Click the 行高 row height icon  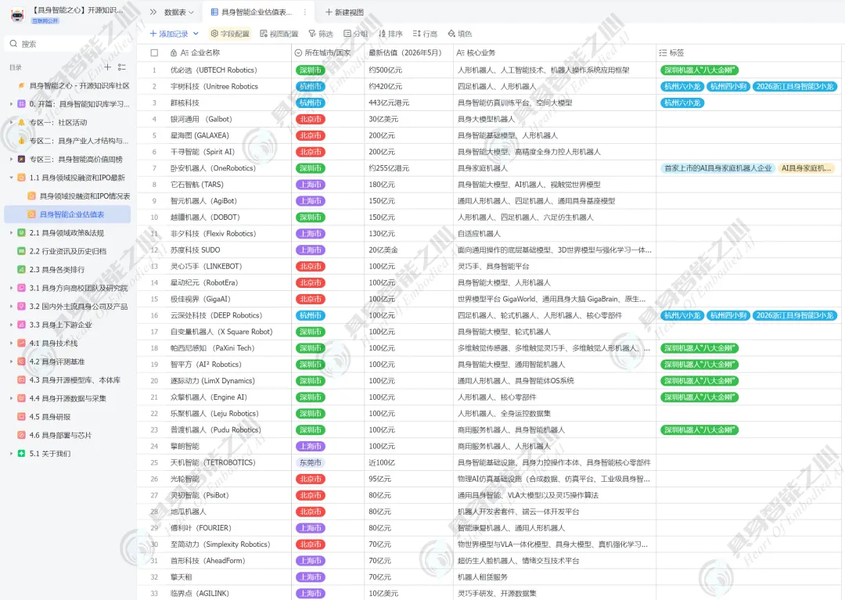[416, 34]
